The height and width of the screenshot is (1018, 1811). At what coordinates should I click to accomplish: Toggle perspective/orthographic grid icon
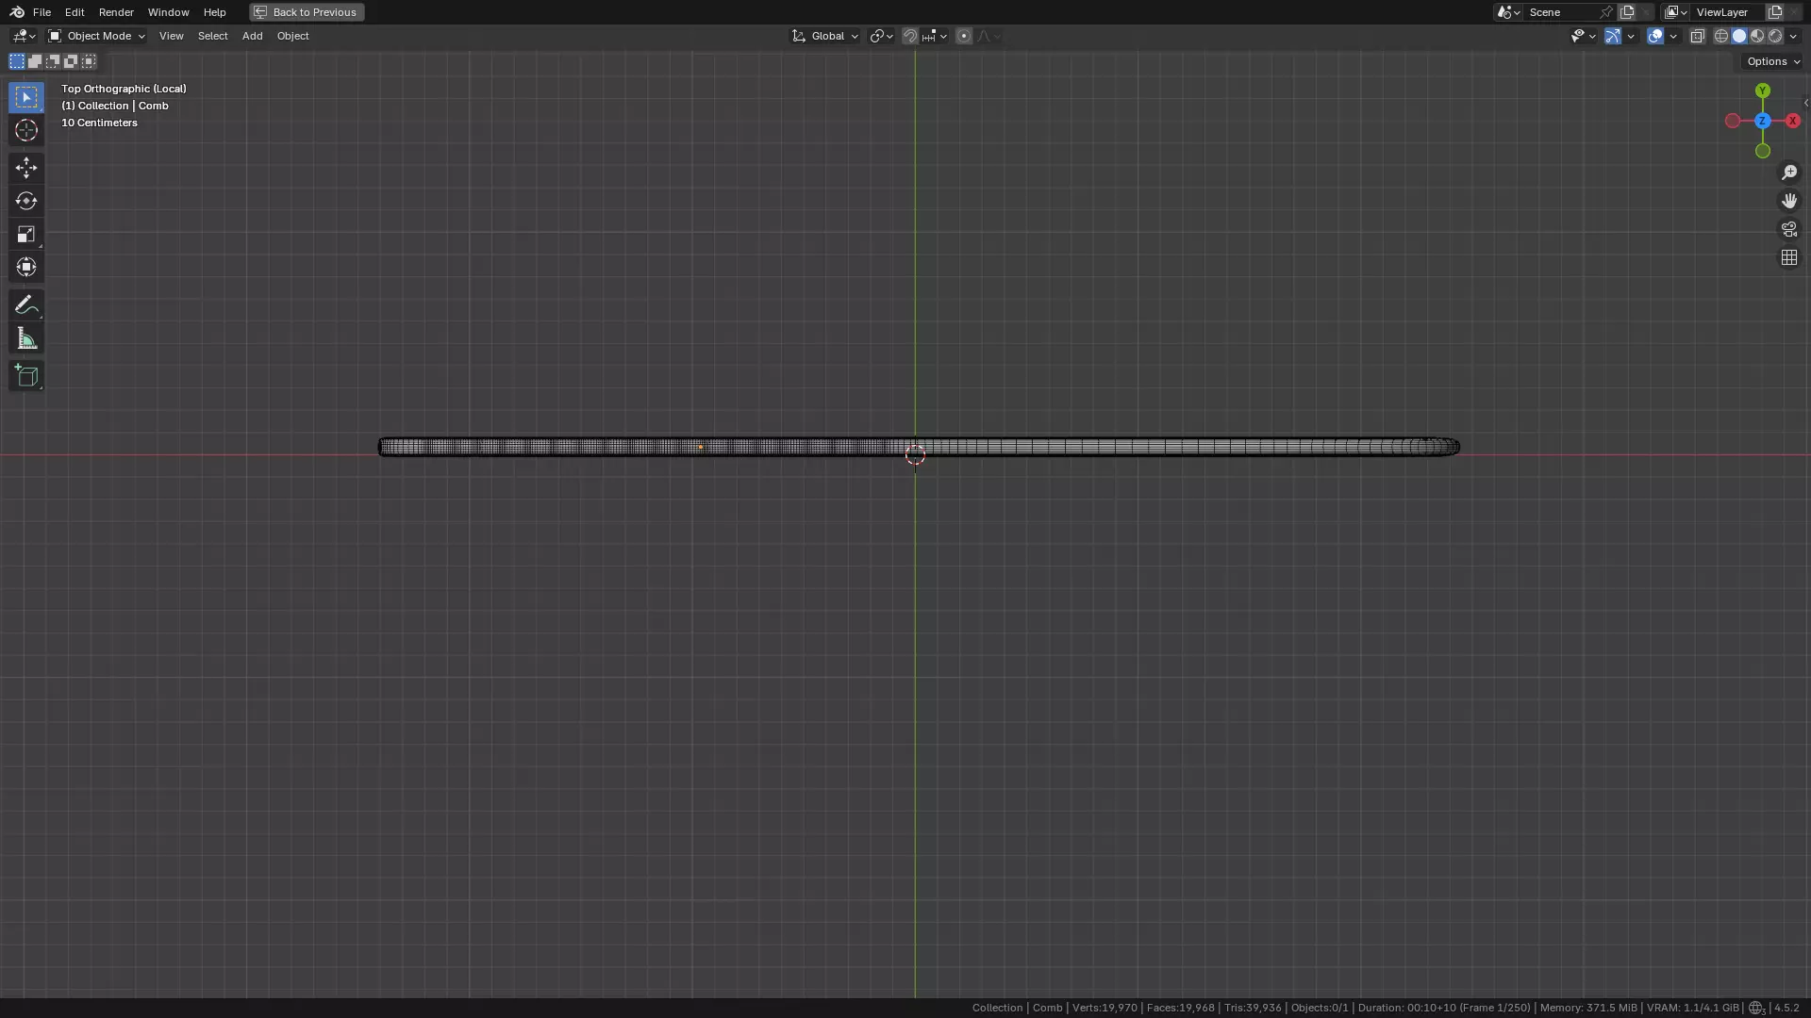tap(1788, 257)
